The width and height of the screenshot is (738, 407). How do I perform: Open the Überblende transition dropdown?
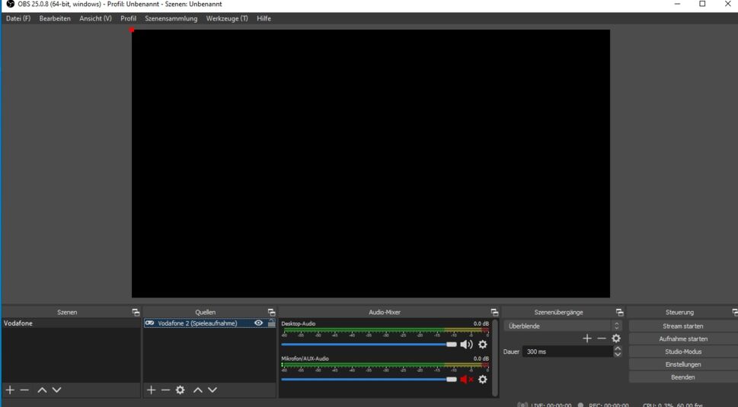point(562,326)
